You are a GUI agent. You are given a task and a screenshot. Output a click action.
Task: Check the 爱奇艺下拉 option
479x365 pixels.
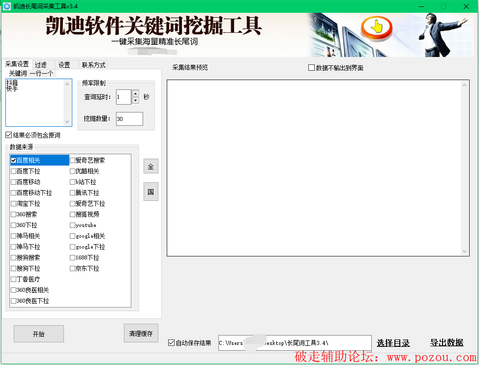[72, 203]
